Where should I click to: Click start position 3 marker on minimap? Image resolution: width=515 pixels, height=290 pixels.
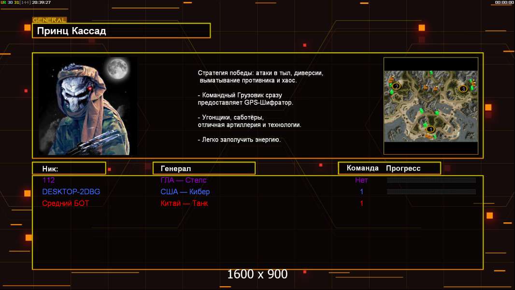click(463, 88)
